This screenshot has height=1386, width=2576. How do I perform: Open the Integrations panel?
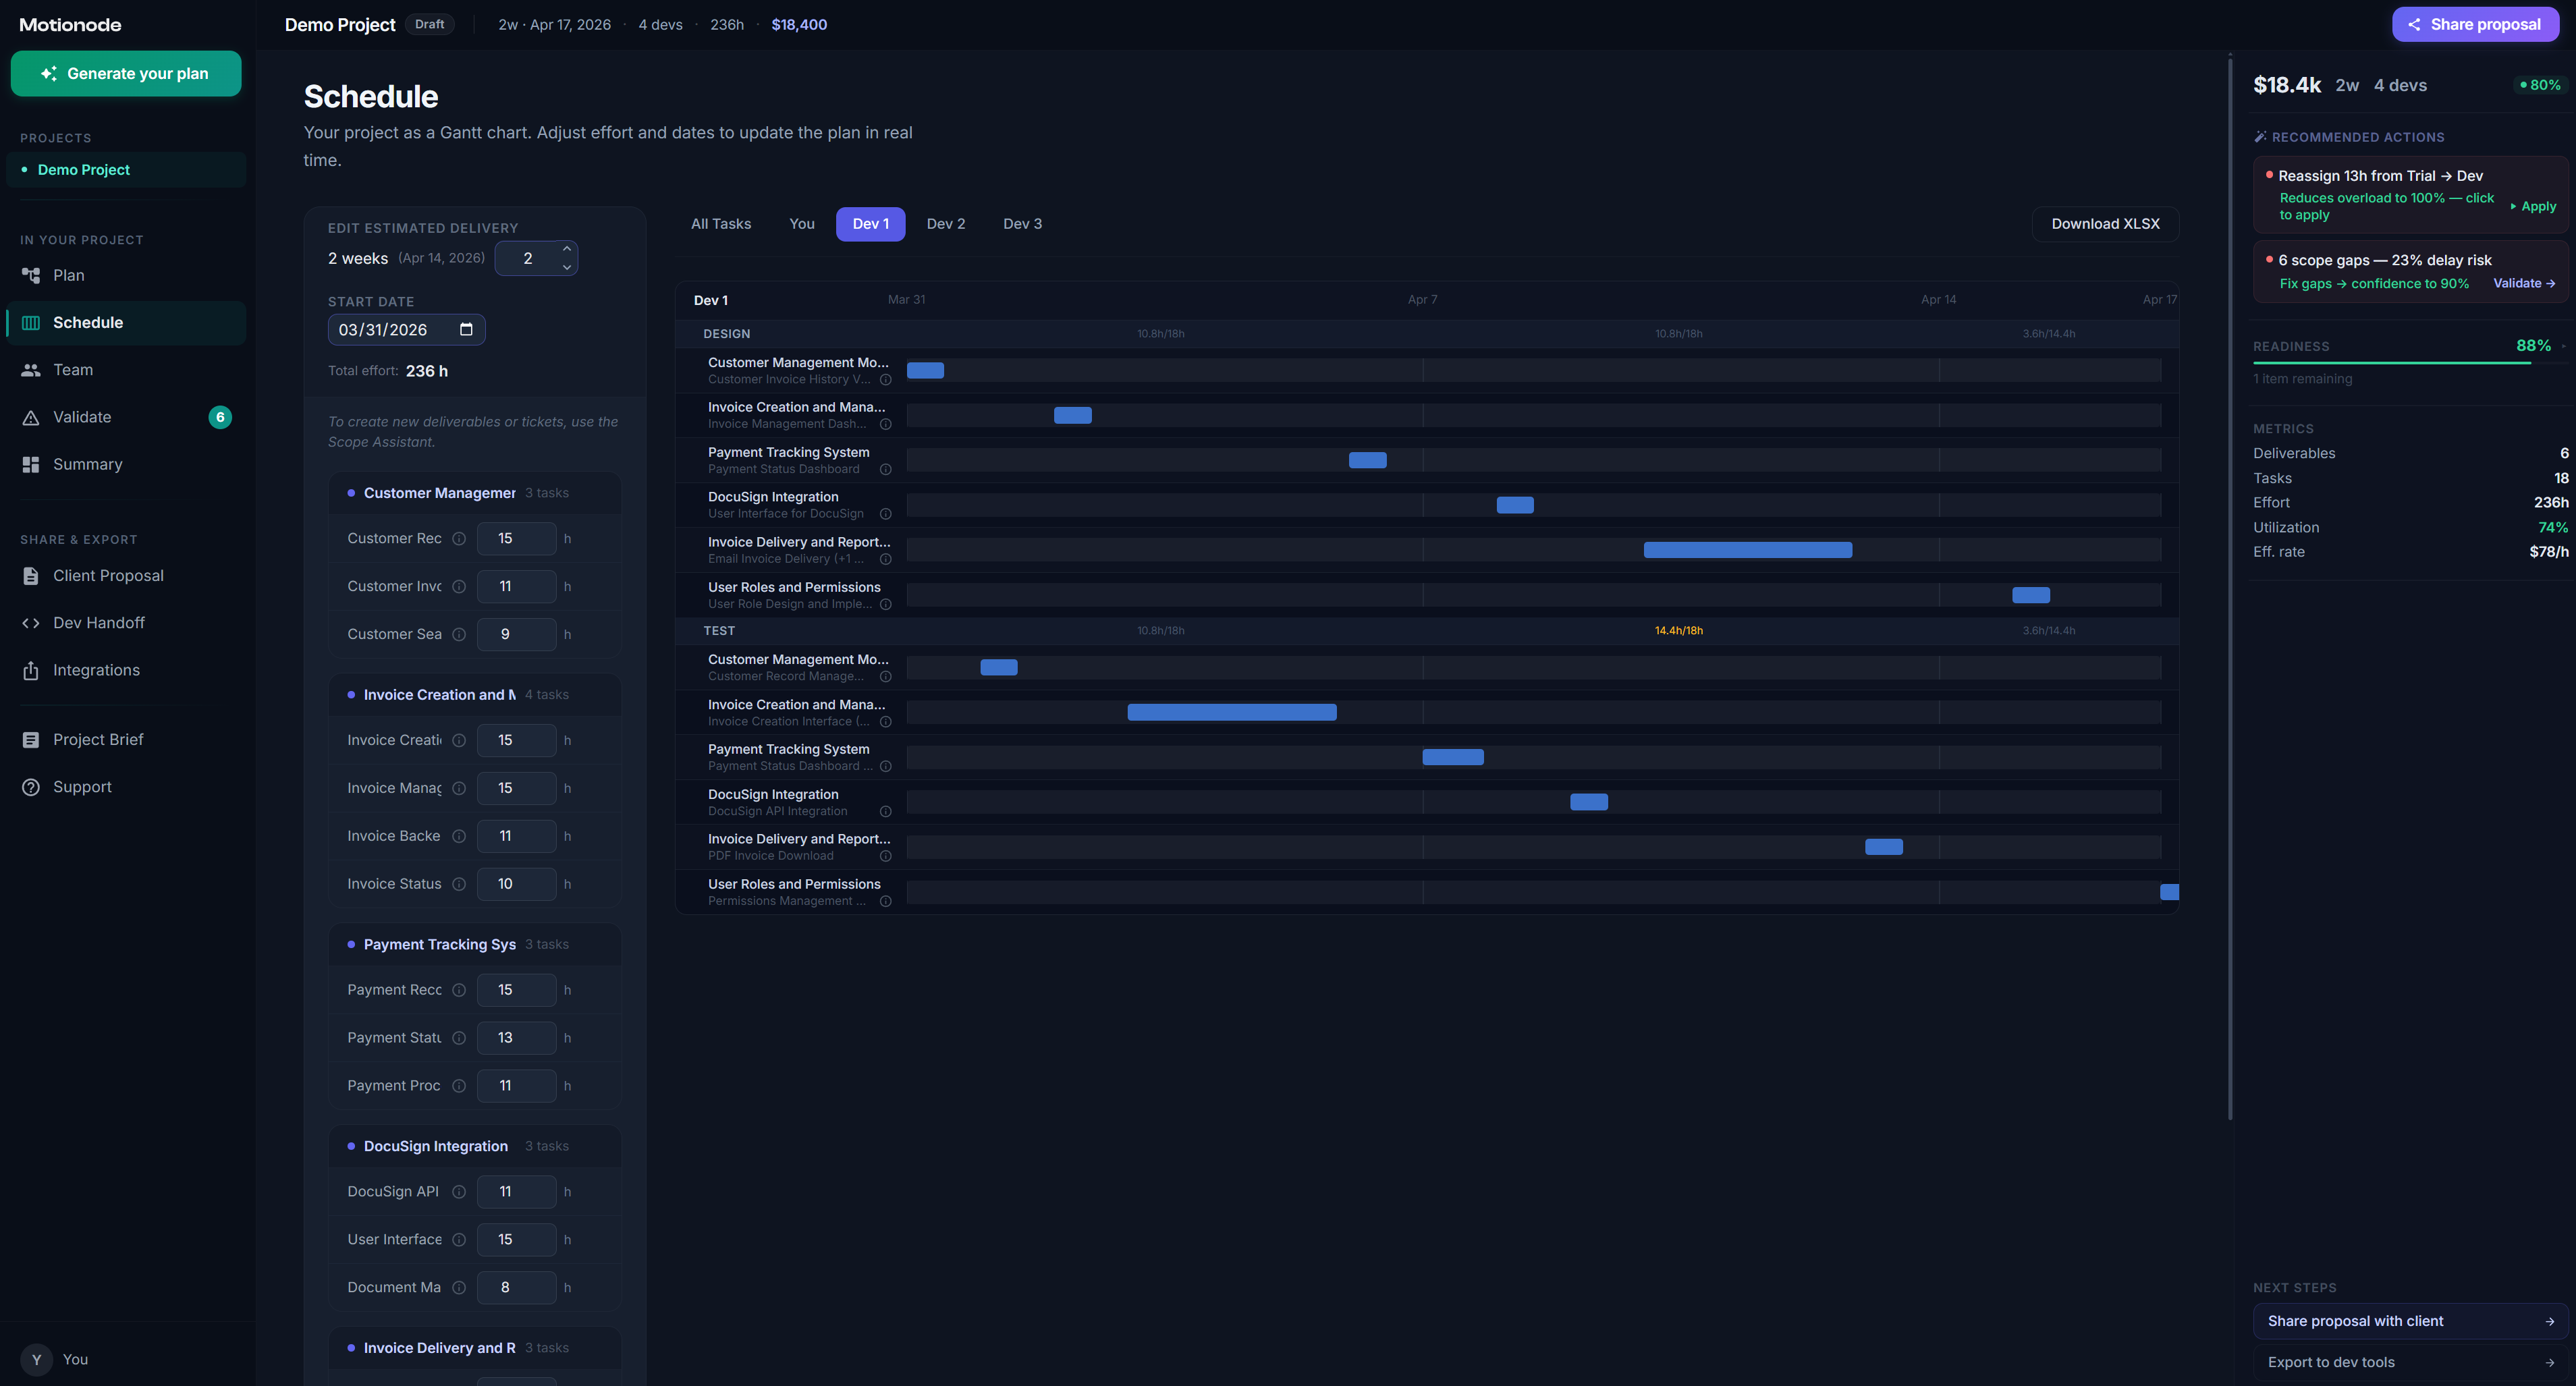(x=96, y=670)
